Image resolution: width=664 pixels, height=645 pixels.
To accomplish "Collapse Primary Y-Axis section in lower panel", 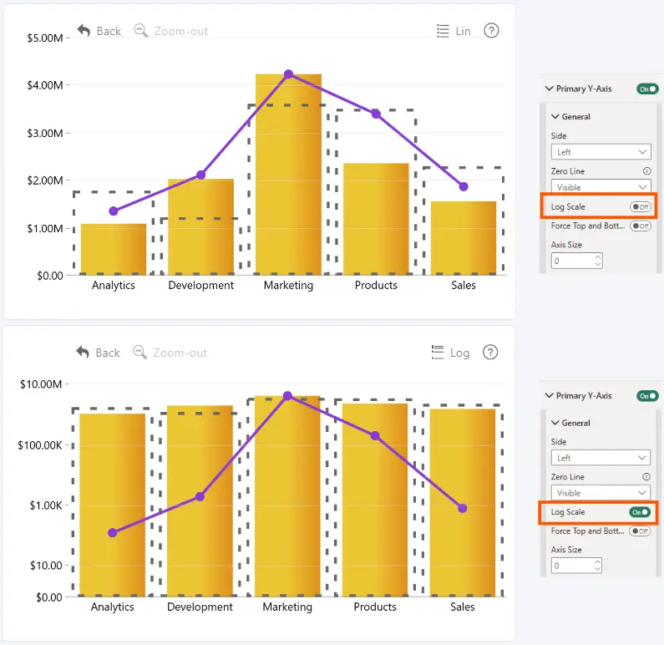I will click(x=550, y=395).
